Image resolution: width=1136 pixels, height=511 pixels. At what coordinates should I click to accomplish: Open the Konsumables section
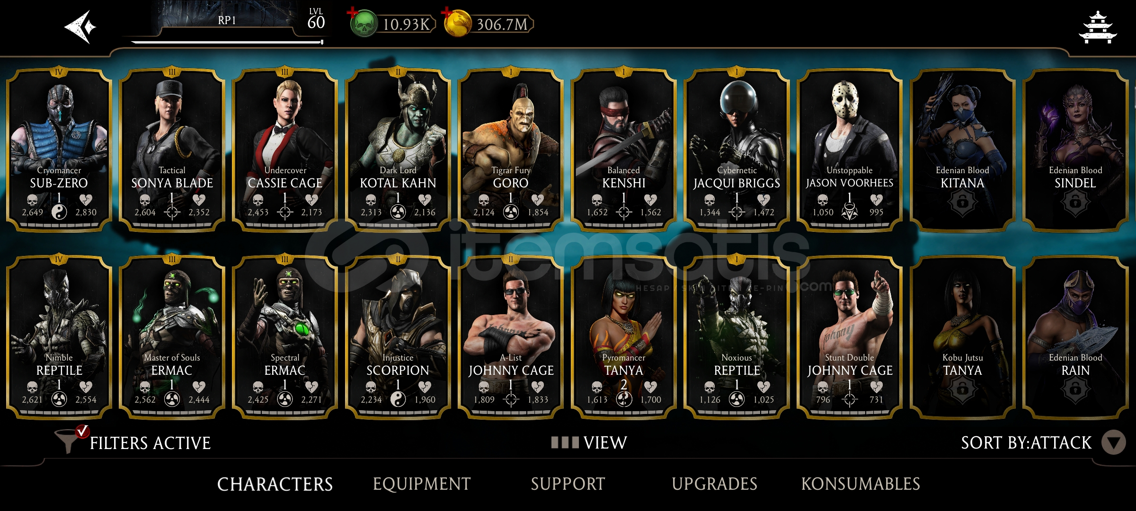click(x=861, y=484)
